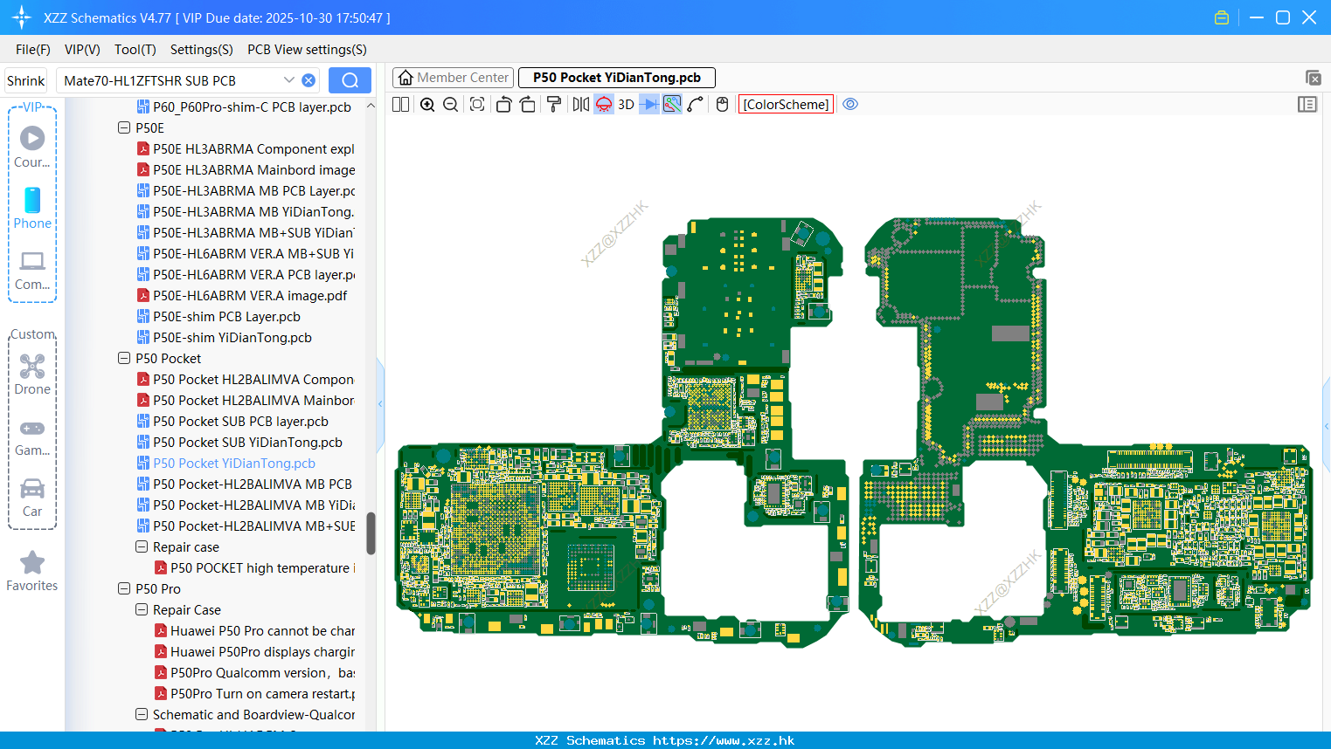Clear the search field with the X icon
Viewport: 1331px width, 749px height.
tap(308, 80)
